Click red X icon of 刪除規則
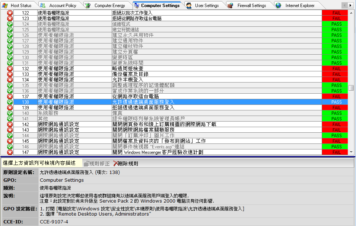The width and height of the screenshot is (356, 226). pyautogui.click(x=116, y=164)
